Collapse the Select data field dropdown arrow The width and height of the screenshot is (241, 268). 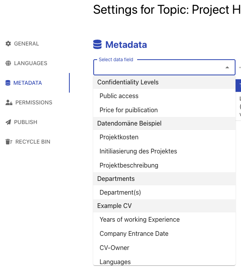click(227, 67)
